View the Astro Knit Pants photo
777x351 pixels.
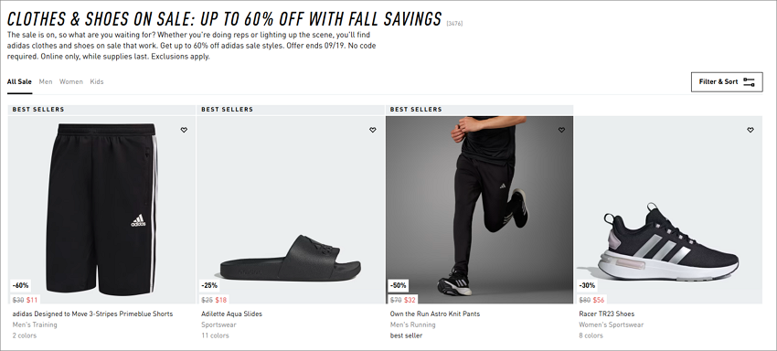[479, 209]
